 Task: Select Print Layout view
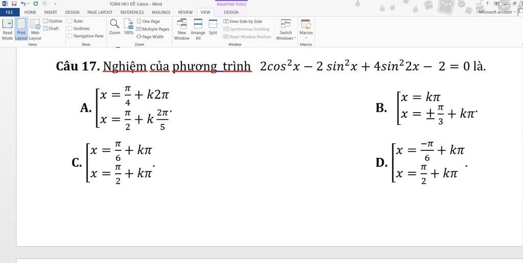(21, 29)
